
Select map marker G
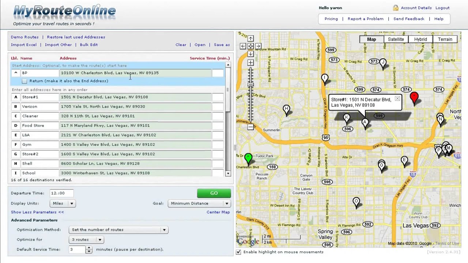click(382, 167)
